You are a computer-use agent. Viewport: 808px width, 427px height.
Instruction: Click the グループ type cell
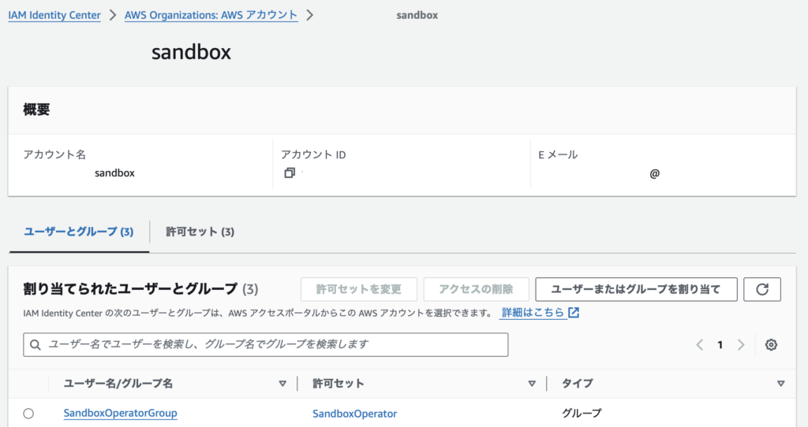coord(582,413)
